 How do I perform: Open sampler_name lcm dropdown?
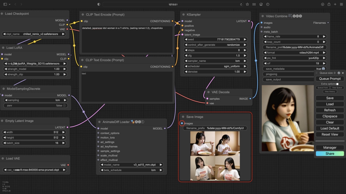pos(215,61)
